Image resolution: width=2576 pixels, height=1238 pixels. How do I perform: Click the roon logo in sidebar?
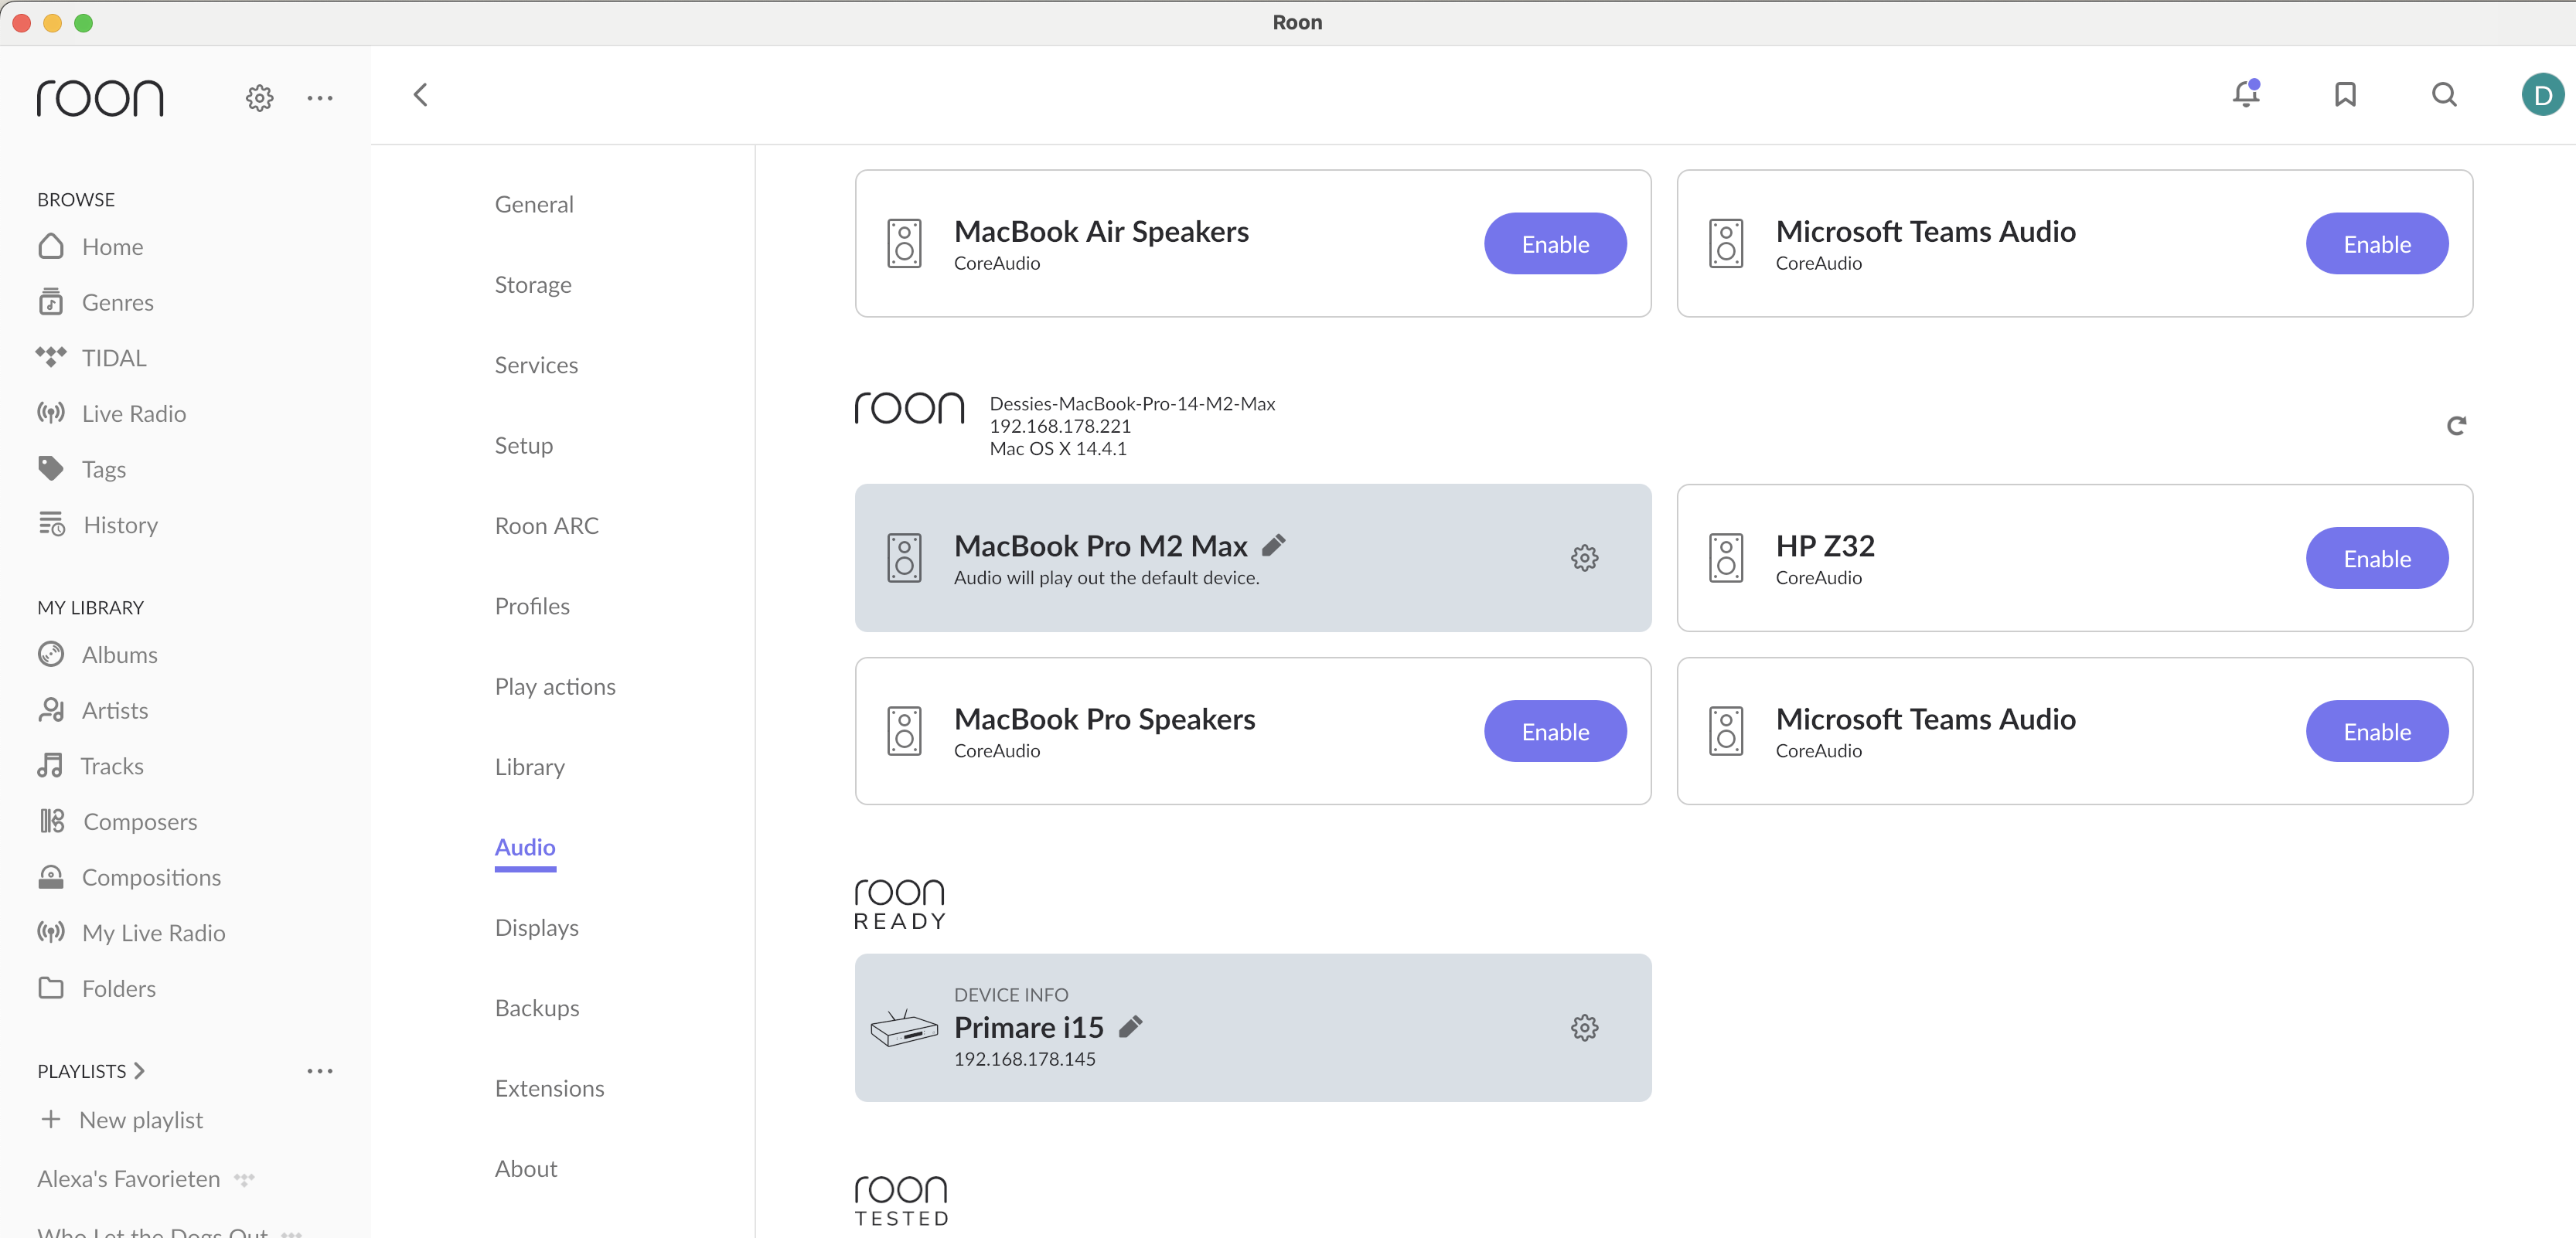pos(100,98)
